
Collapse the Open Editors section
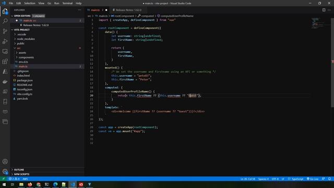[x=22, y=16]
